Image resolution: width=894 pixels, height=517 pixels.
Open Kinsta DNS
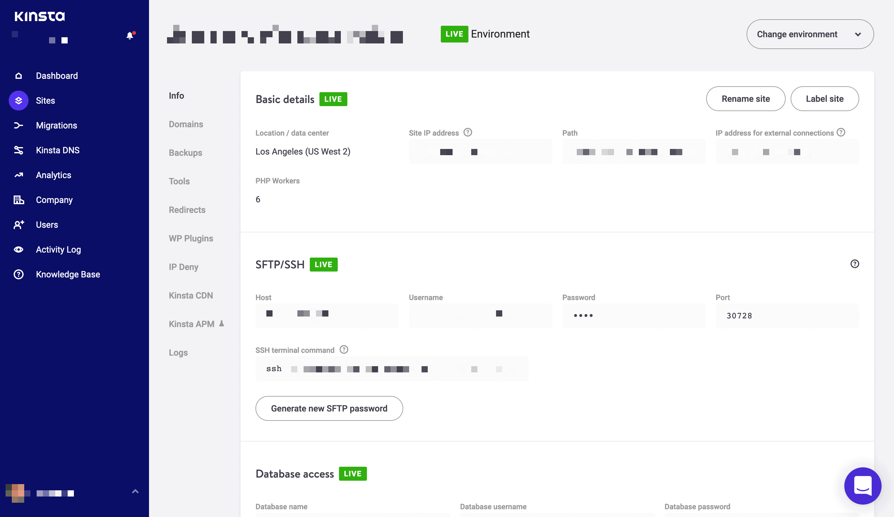tap(57, 150)
